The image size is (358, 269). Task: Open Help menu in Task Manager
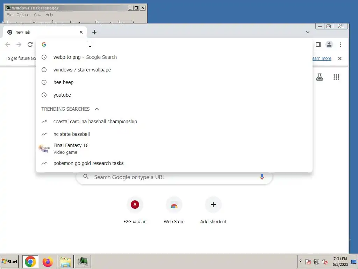tap(49, 15)
